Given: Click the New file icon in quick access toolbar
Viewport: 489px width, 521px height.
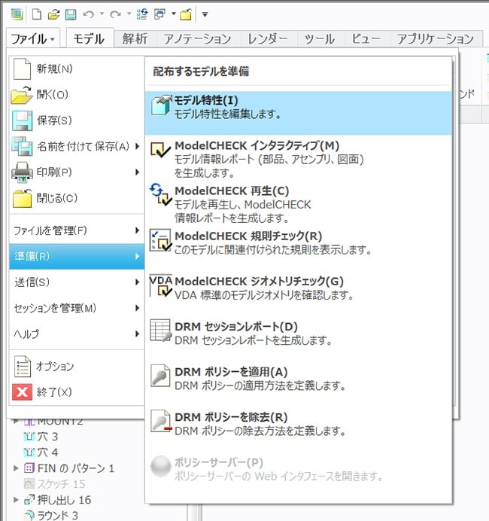Looking at the screenshot, I should [x=35, y=14].
